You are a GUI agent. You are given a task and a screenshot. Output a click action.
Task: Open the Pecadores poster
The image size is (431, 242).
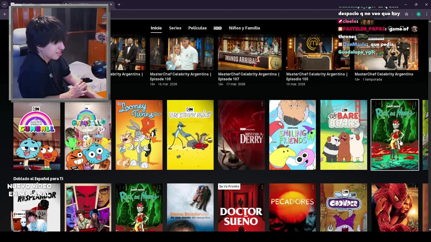click(293, 207)
